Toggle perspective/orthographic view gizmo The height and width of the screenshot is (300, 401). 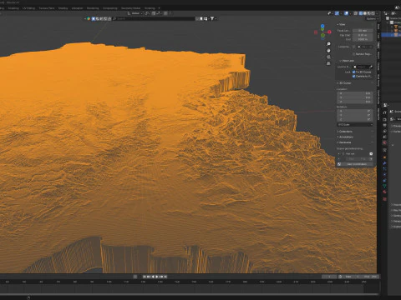[328, 63]
